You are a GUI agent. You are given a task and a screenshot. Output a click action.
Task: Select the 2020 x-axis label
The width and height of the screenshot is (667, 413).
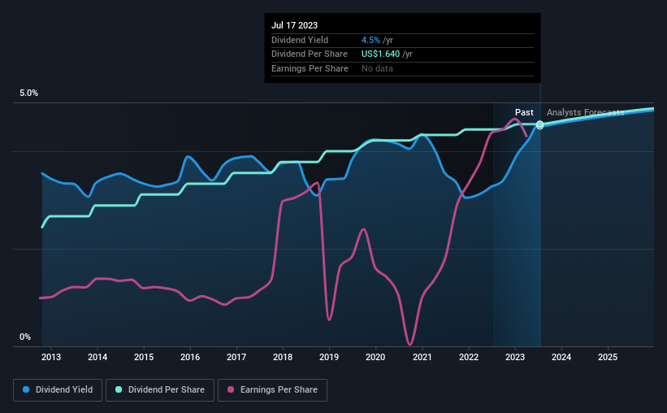tap(375, 357)
